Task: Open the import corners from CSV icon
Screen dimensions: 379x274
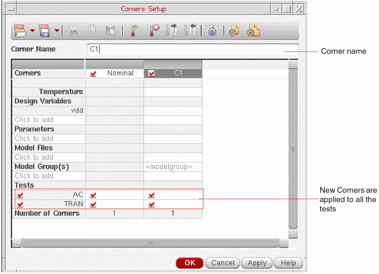Action: [x=20, y=31]
